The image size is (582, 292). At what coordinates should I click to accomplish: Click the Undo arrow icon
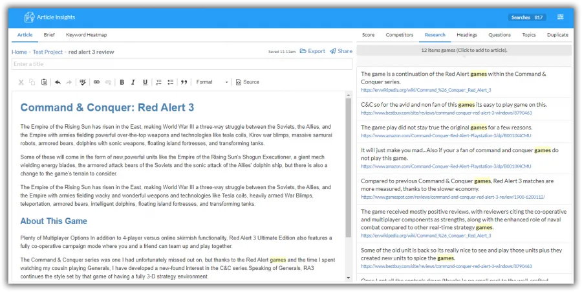tap(58, 82)
